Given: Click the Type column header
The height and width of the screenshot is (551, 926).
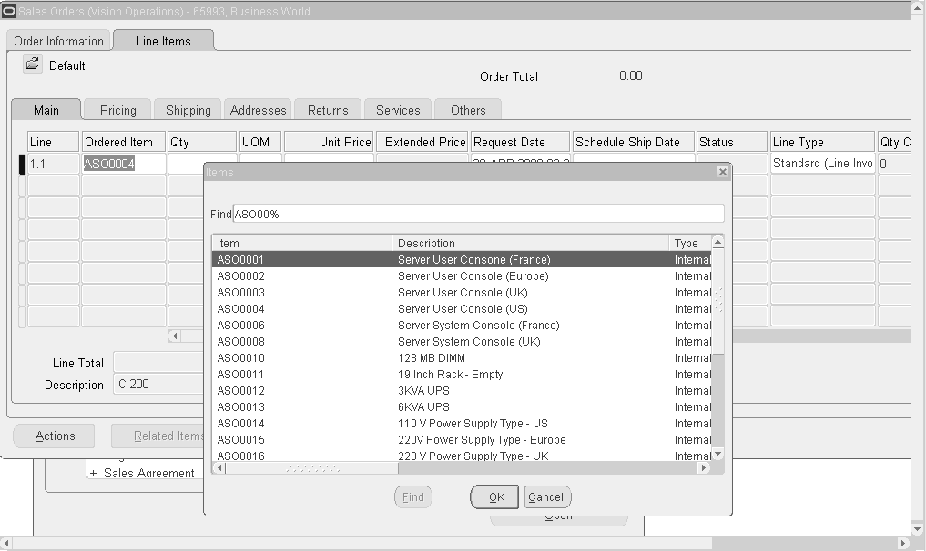Looking at the screenshot, I should 690,243.
